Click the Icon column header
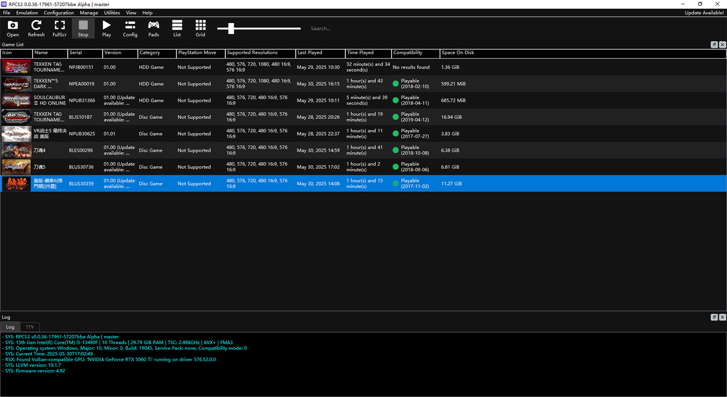This screenshot has height=397, width=727. click(x=16, y=53)
